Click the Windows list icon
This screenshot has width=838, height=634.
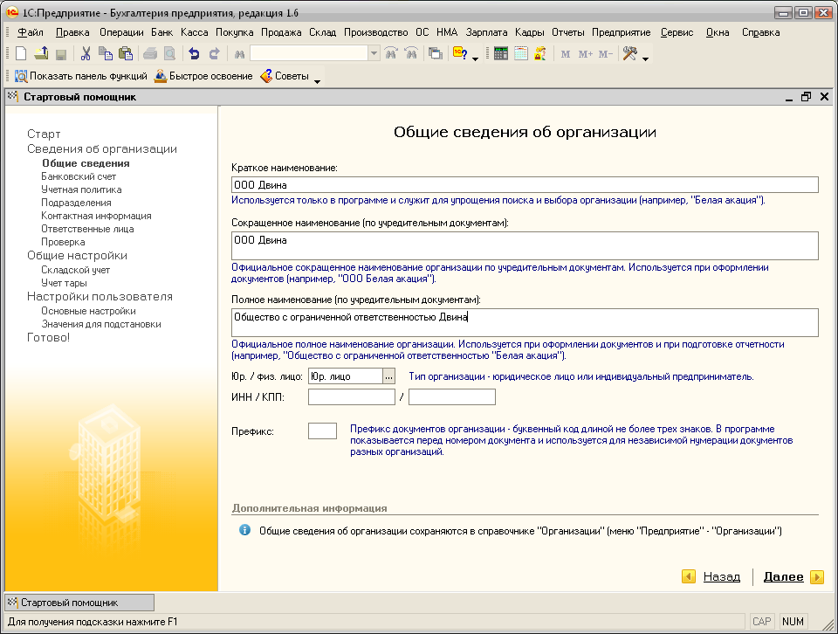click(x=436, y=53)
